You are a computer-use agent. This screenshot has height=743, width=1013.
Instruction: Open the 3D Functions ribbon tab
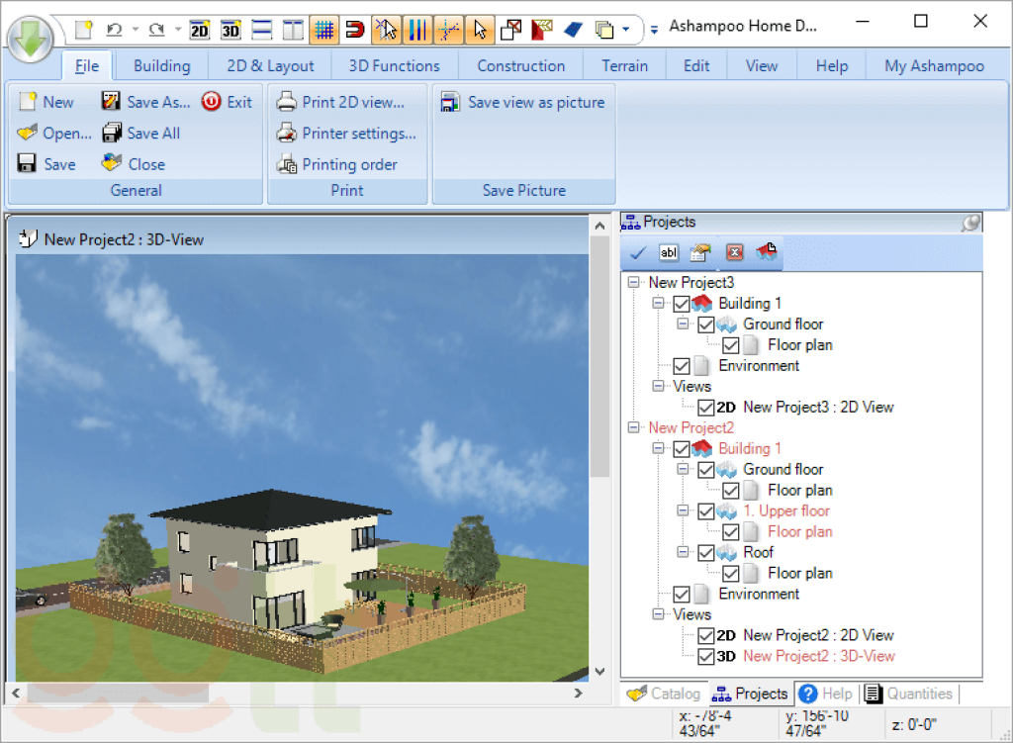coord(394,66)
